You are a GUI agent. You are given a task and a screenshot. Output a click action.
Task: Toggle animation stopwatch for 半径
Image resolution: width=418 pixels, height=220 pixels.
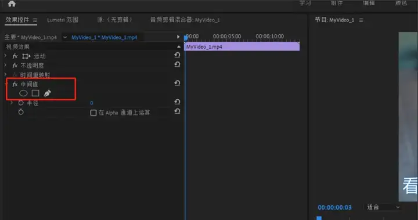tap(21, 103)
